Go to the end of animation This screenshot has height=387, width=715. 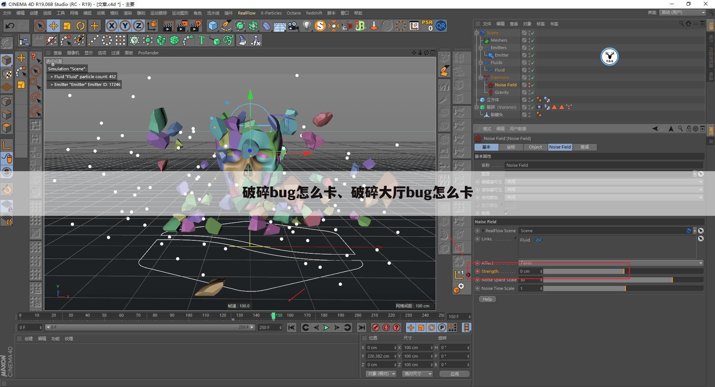361,327
